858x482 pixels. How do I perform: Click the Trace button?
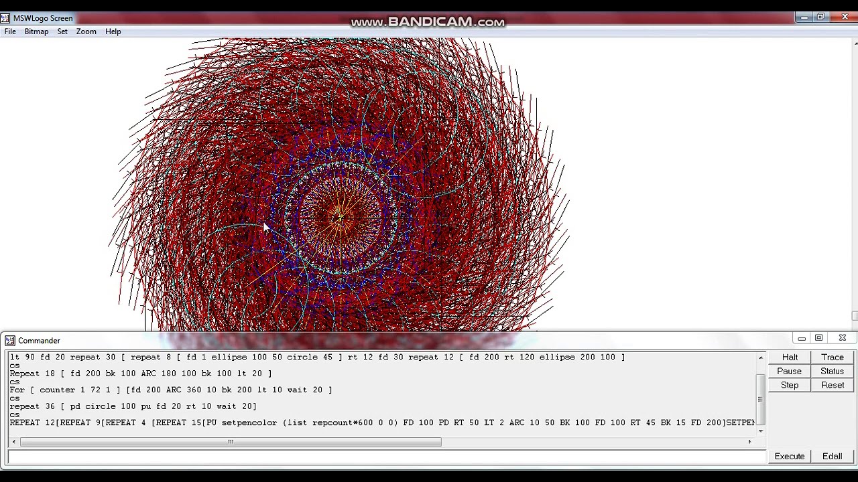coord(833,357)
